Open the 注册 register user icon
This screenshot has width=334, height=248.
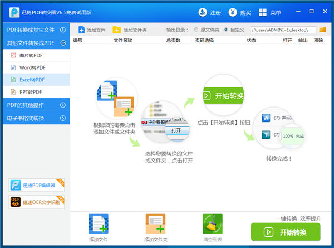(x=203, y=12)
